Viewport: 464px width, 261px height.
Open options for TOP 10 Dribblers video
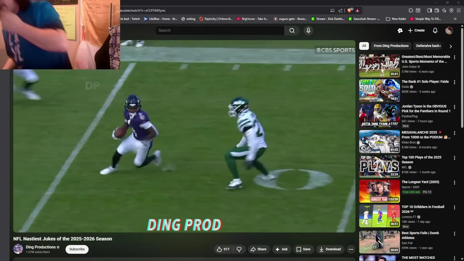coord(454,208)
